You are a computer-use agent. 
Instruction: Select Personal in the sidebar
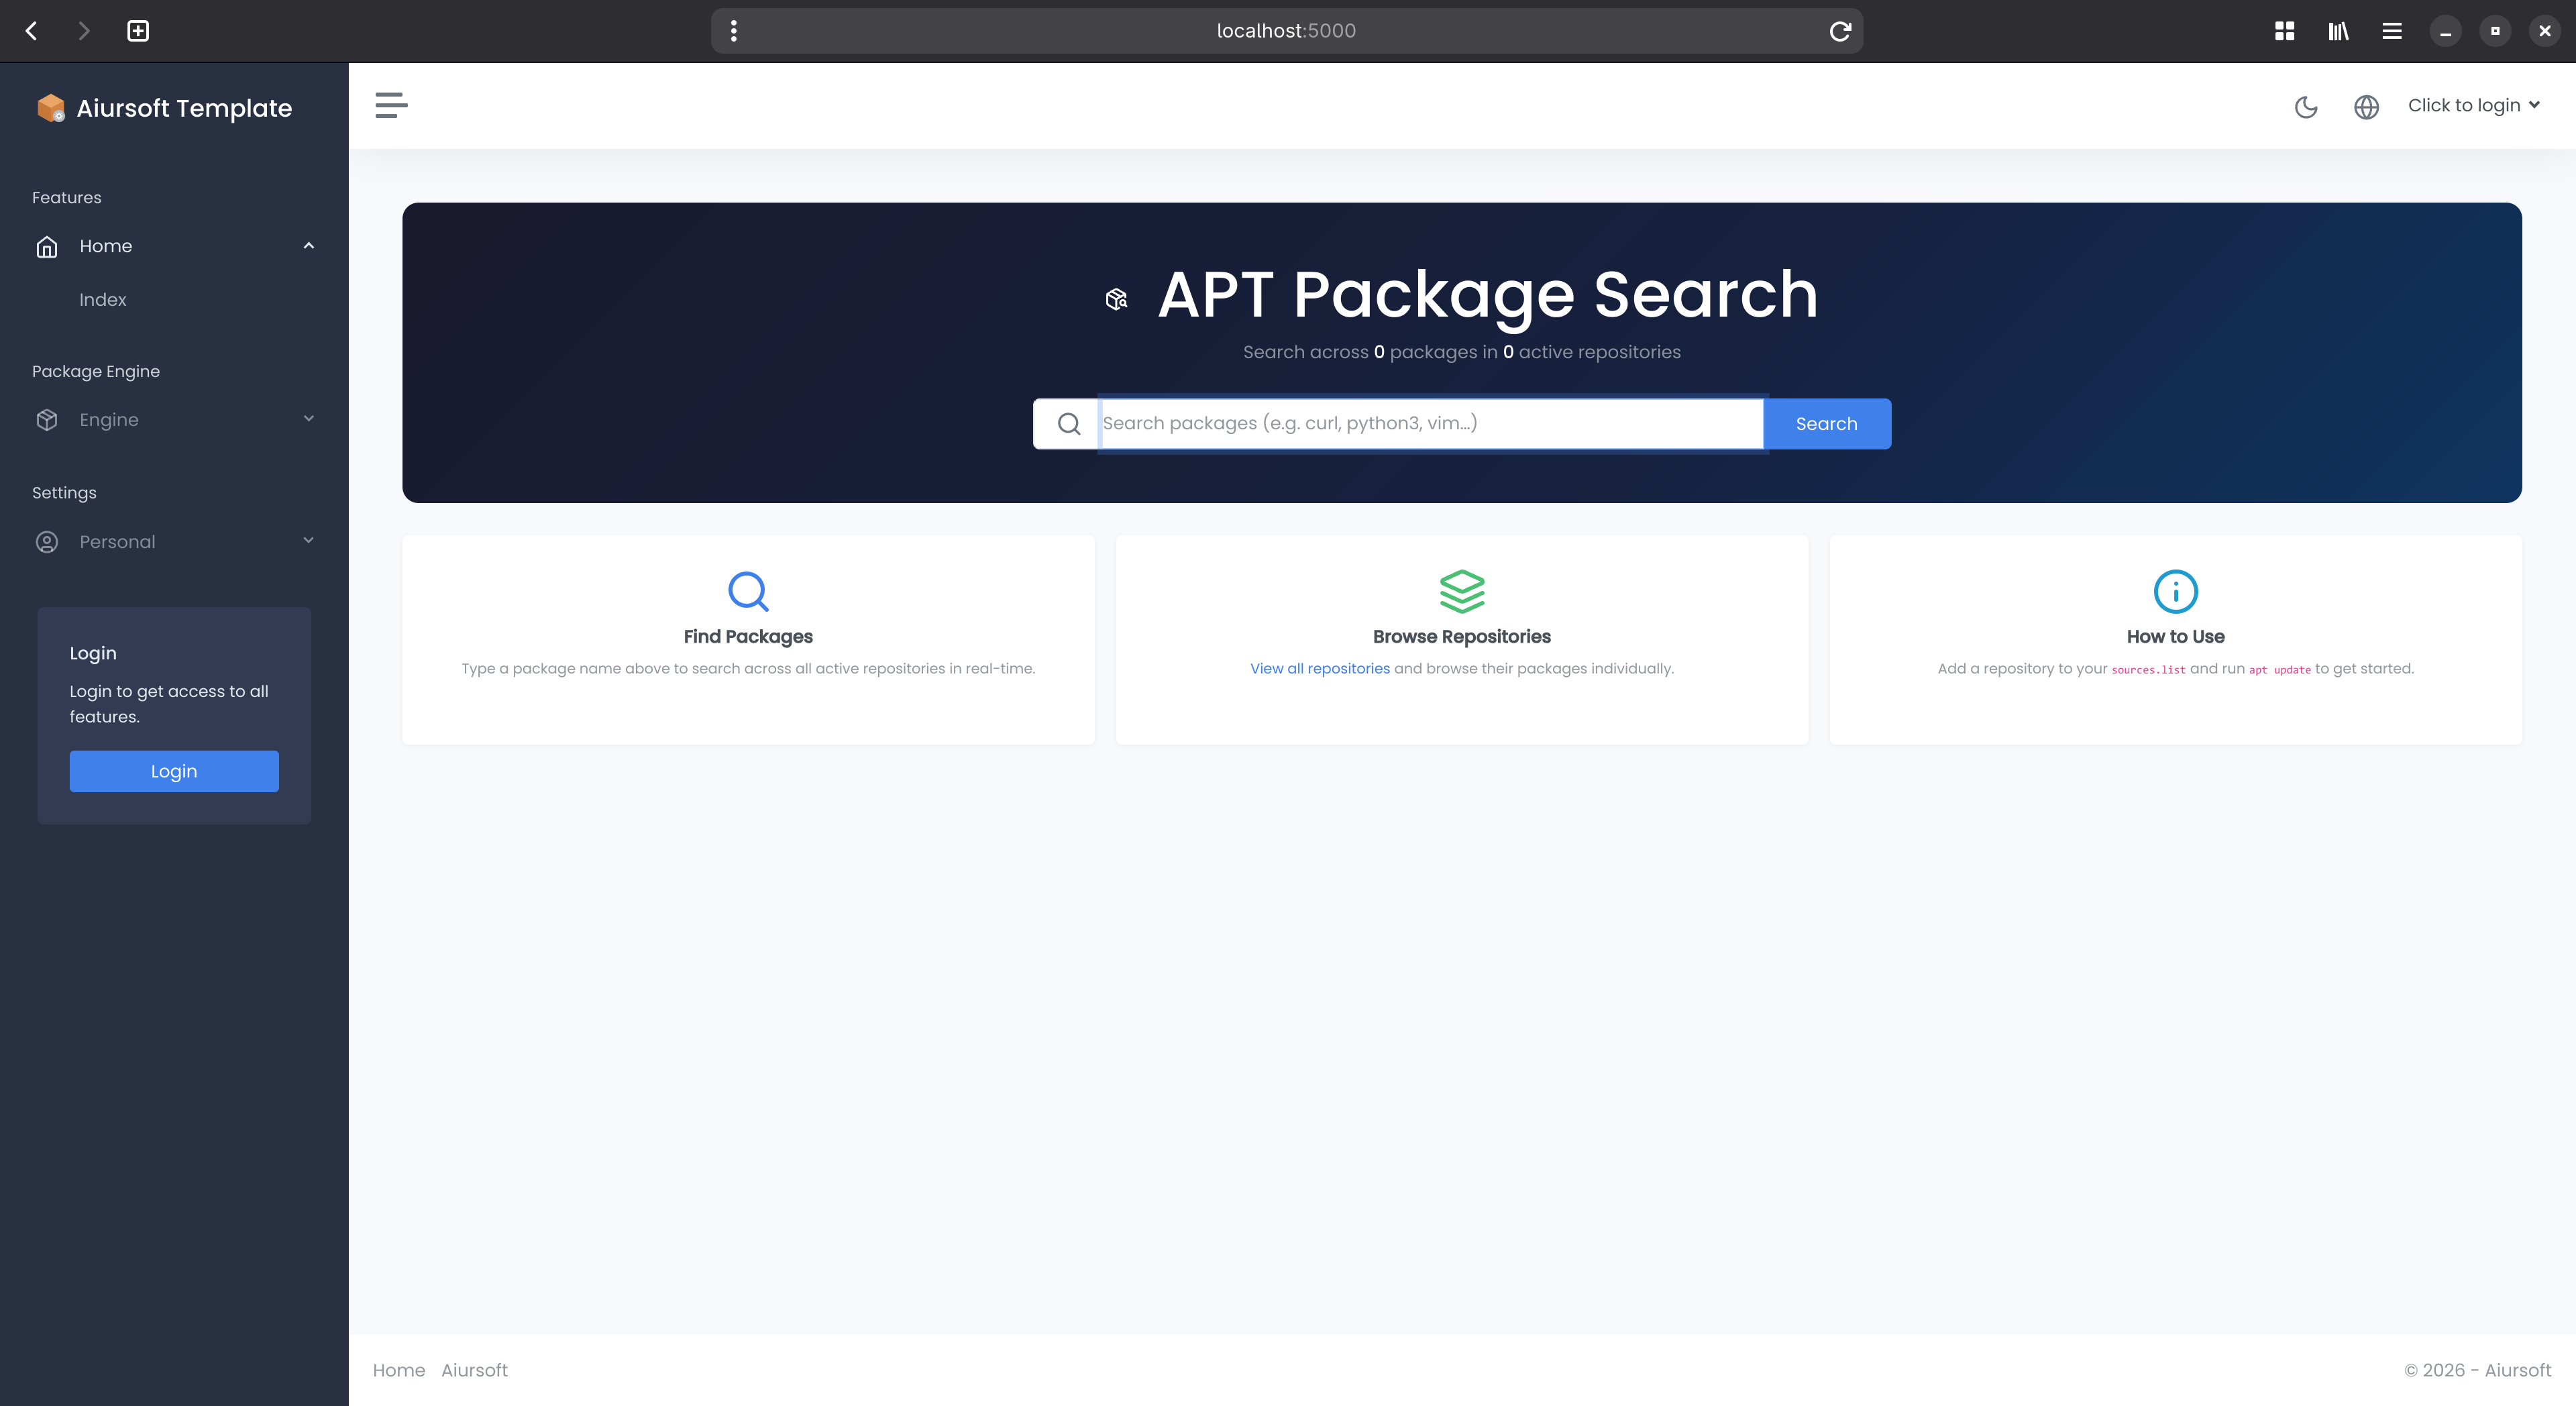point(174,542)
